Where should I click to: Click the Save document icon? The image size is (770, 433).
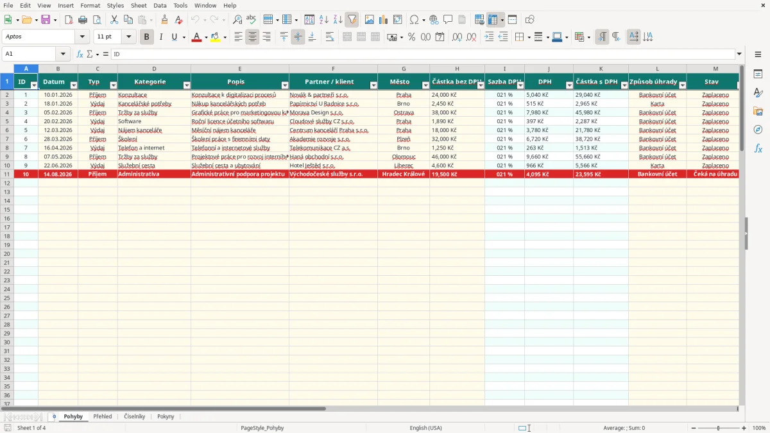[x=46, y=20]
